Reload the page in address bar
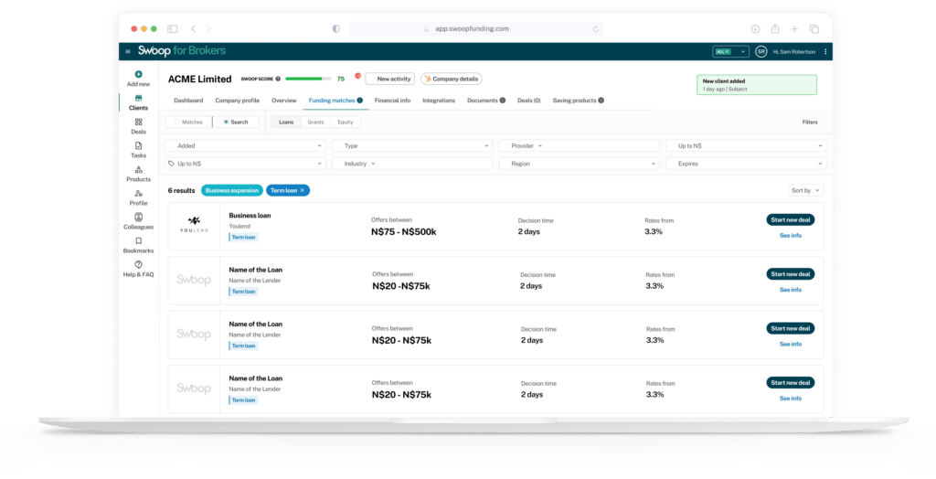 (x=596, y=28)
